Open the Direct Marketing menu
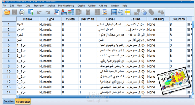 click(x=66, y=6)
